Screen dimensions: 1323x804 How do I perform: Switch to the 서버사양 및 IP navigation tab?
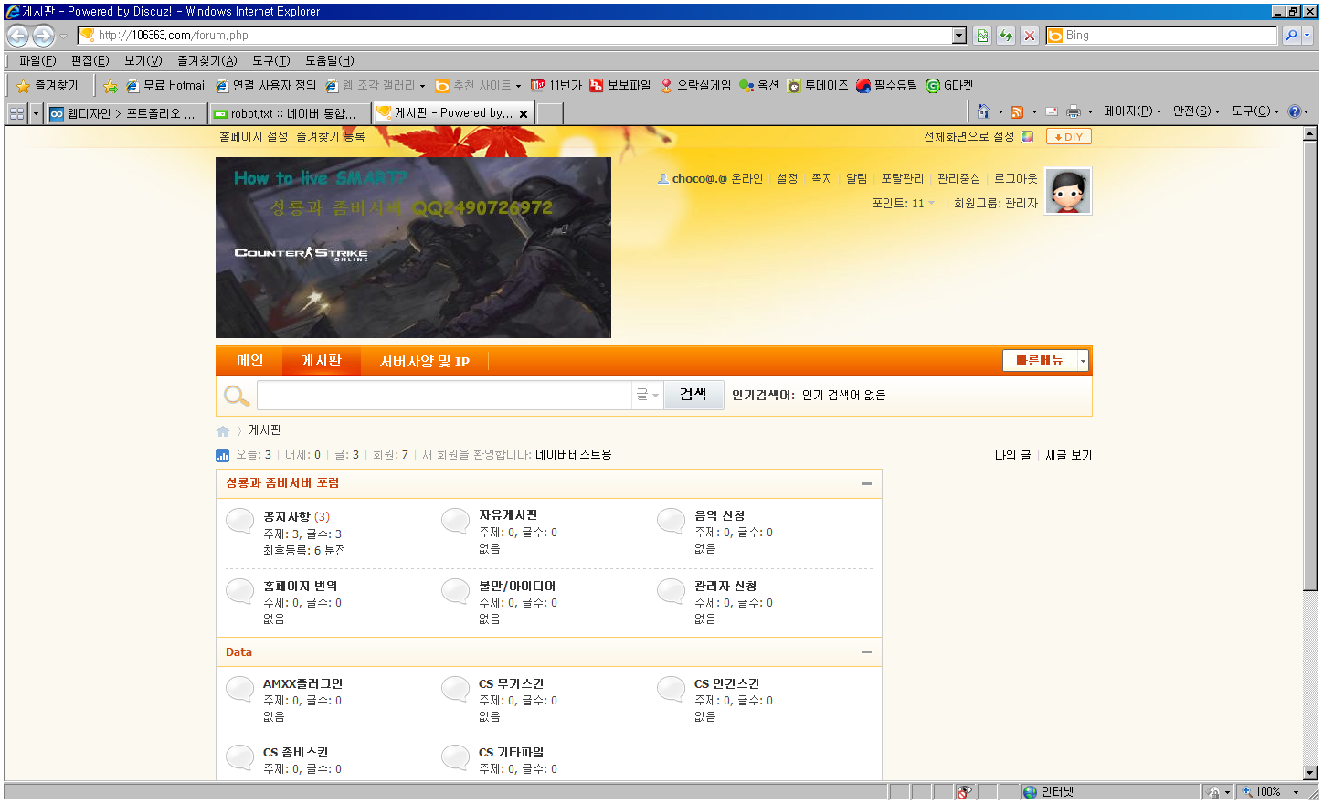(x=425, y=361)
